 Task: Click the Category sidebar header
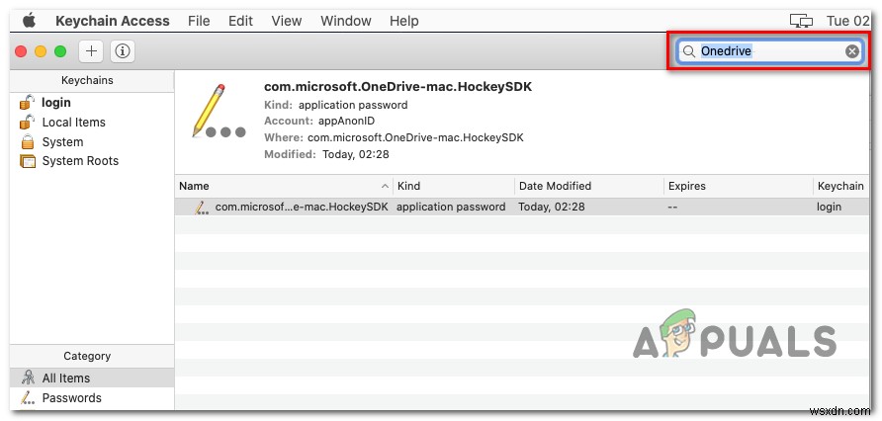87,356
